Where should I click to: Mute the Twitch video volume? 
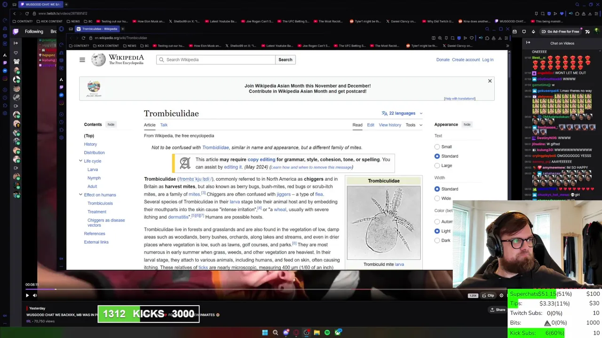pos(35,295)
